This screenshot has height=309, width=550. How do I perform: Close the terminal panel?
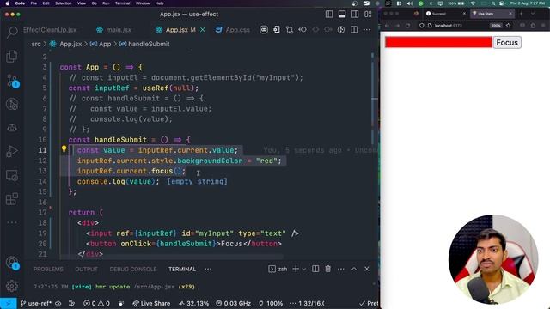367,269
